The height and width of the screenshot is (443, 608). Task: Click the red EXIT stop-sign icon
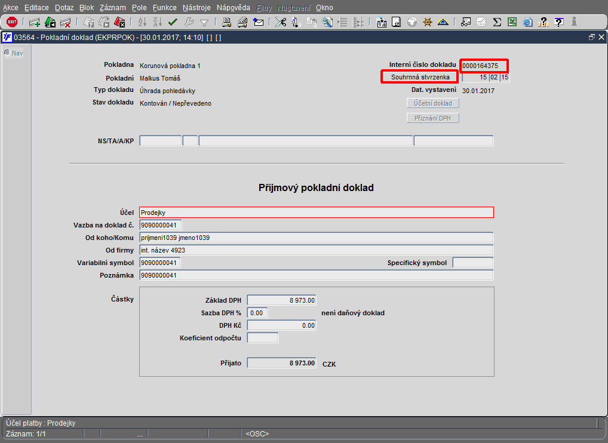tap(12, 22)
